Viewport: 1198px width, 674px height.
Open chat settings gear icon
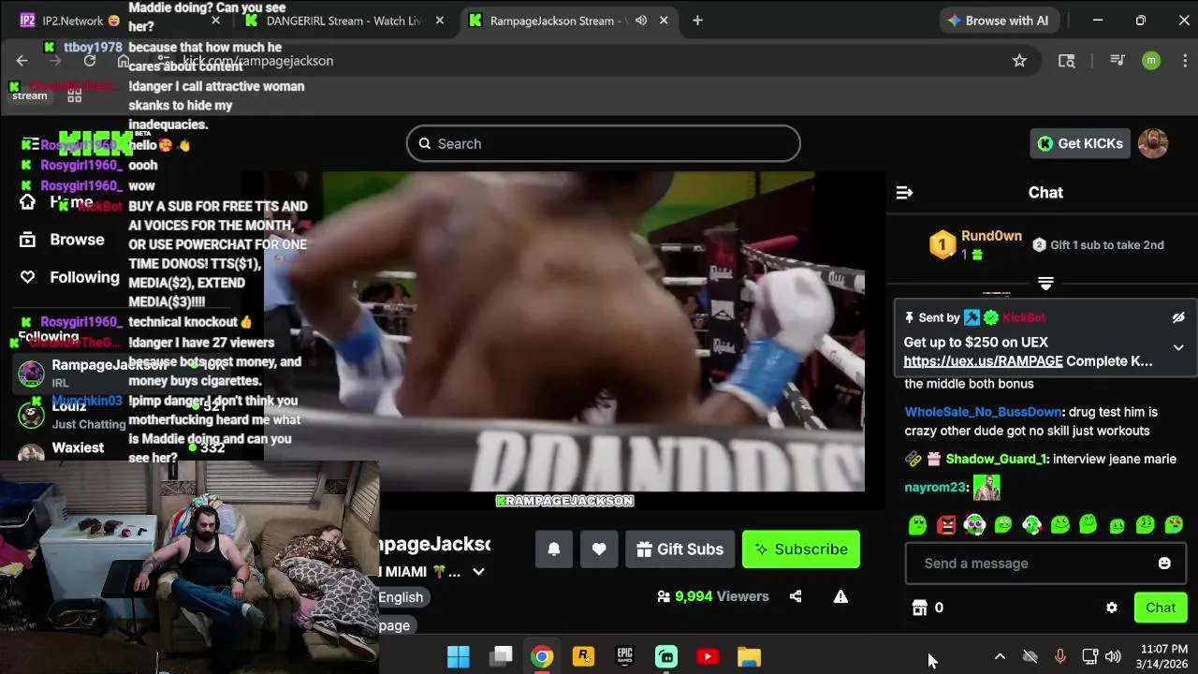(1112, 608)
